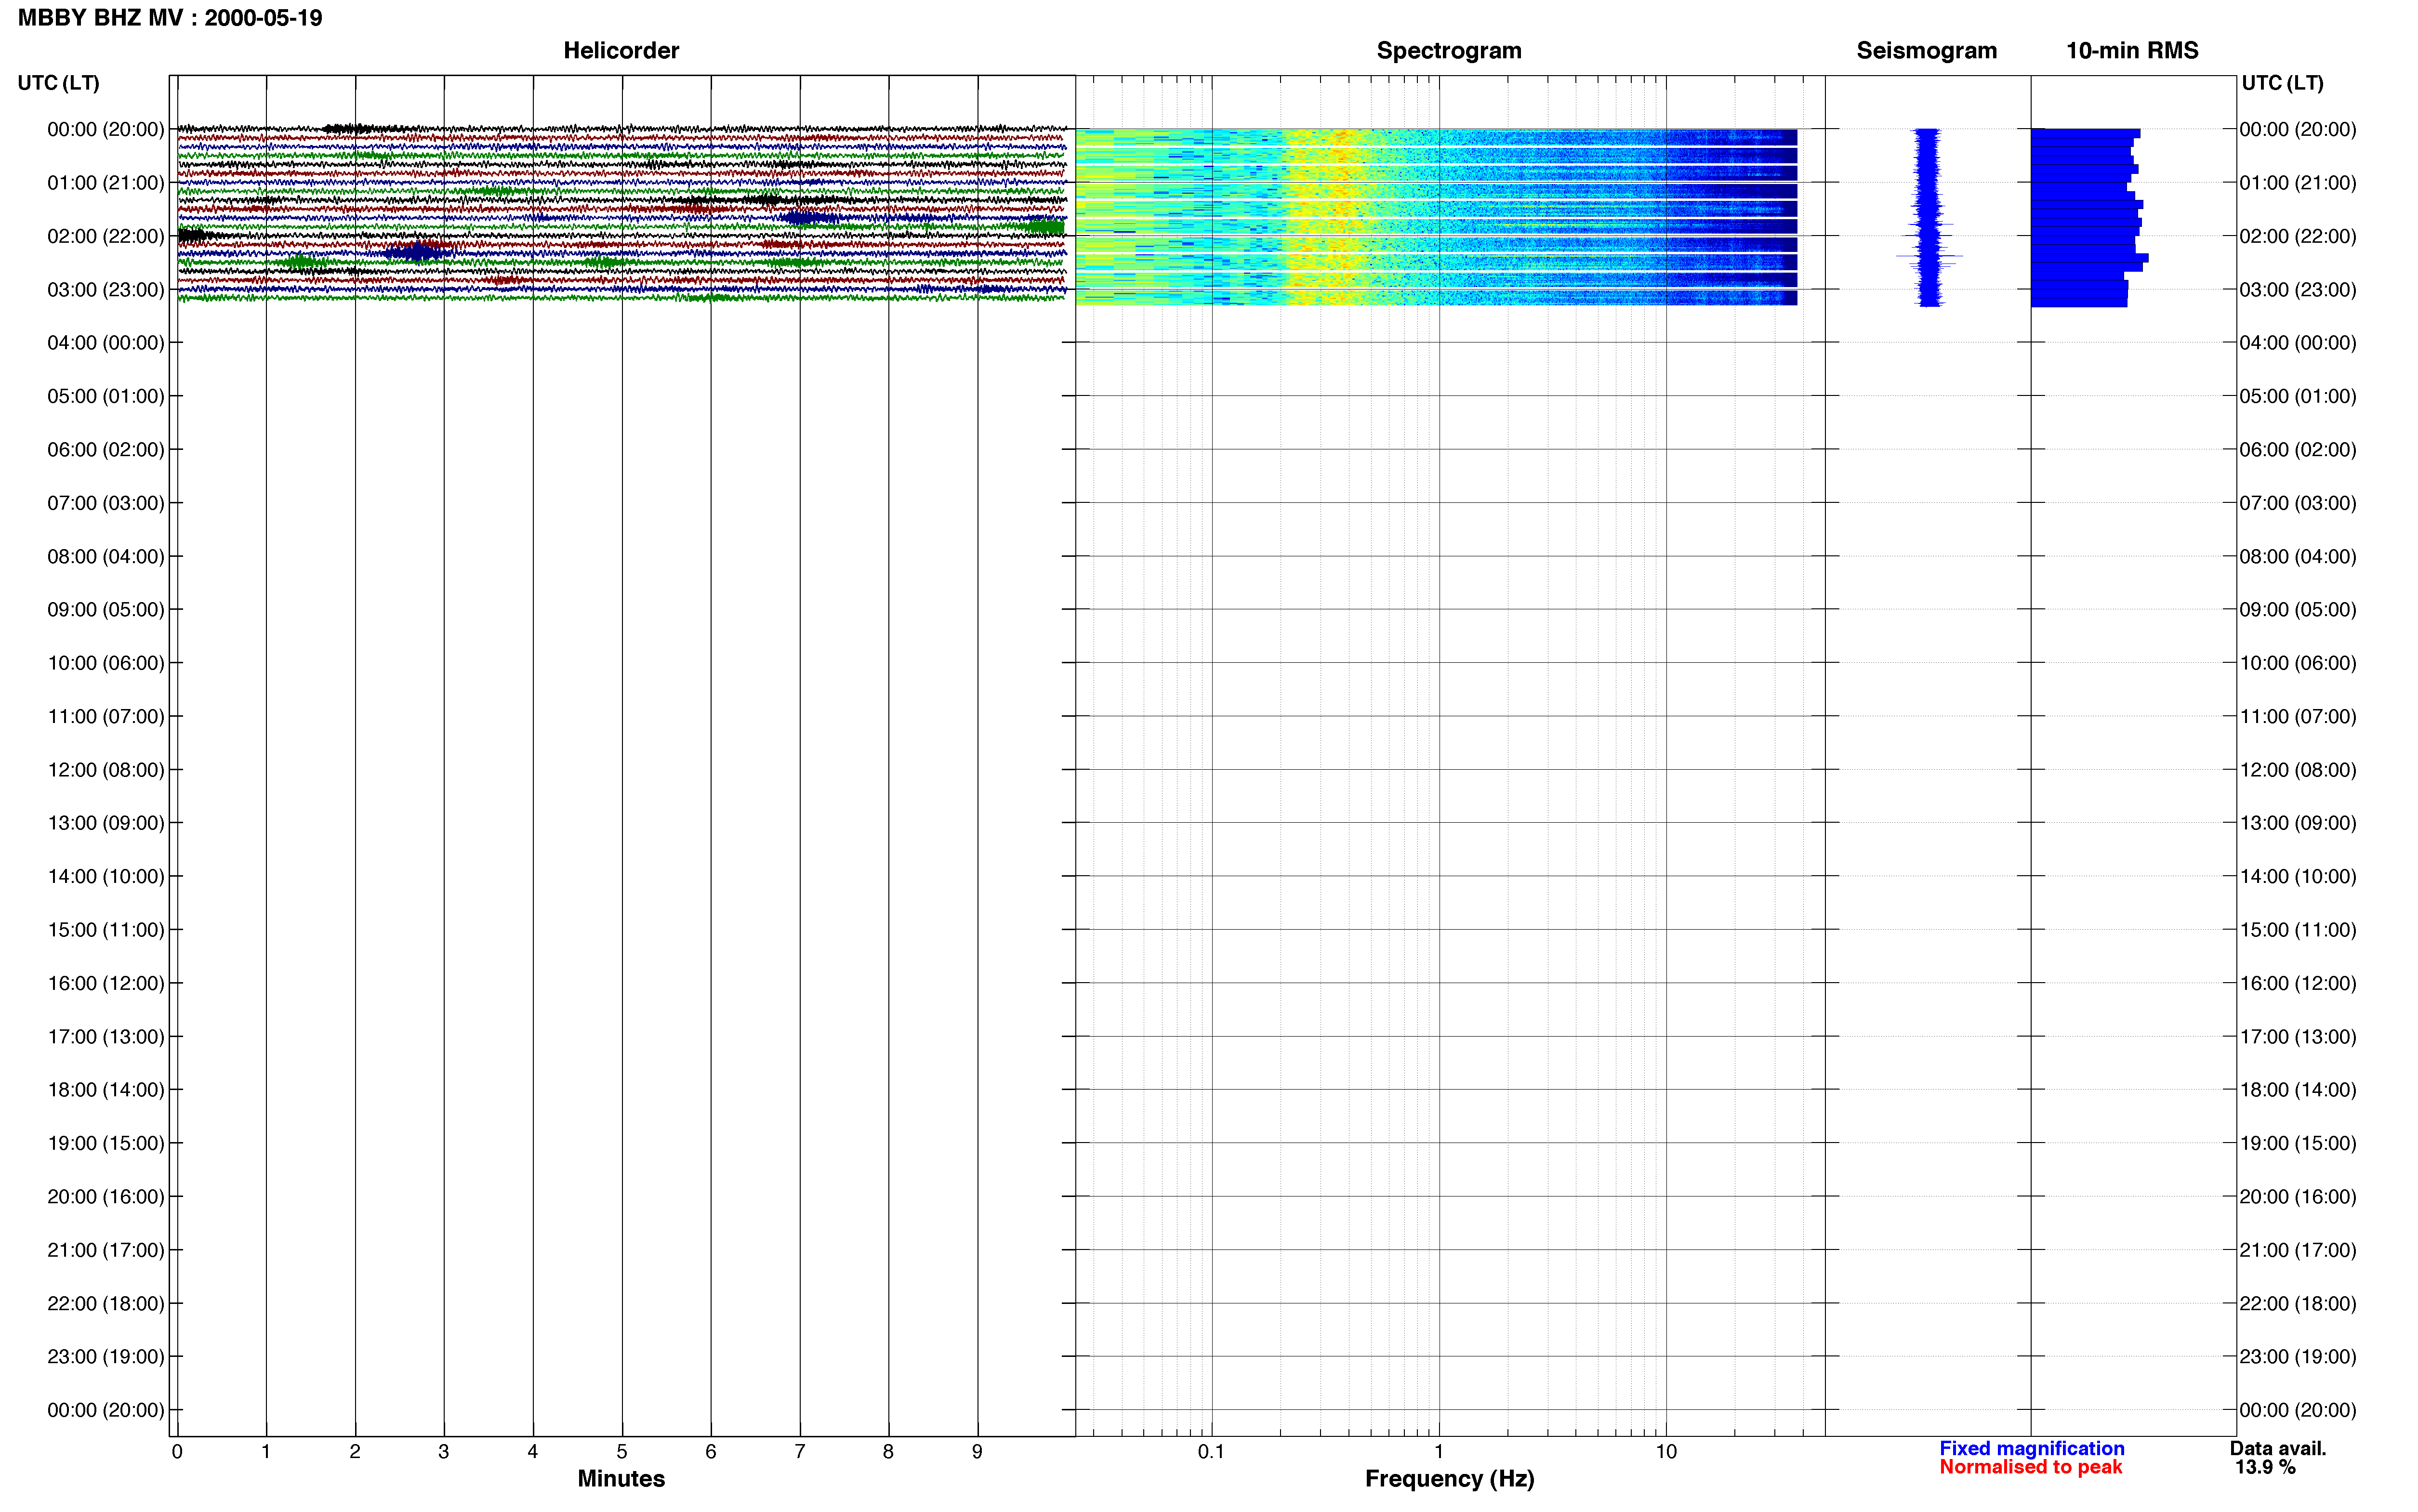Click the right '11:00 (07:00)' time label
This screenshot has height=1512, width=2418.
click(x=2298, y=717)
